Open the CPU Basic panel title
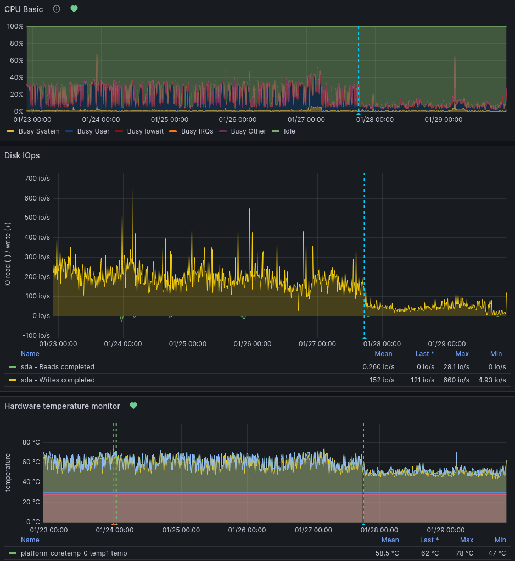Viewport: 515px width, 561px height. click(x=24, y=9)
